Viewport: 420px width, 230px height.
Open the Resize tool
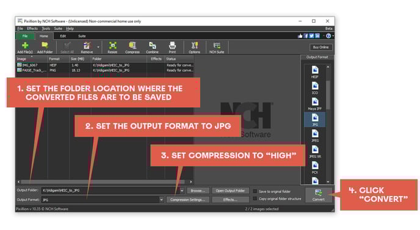[x=112, y=48]
